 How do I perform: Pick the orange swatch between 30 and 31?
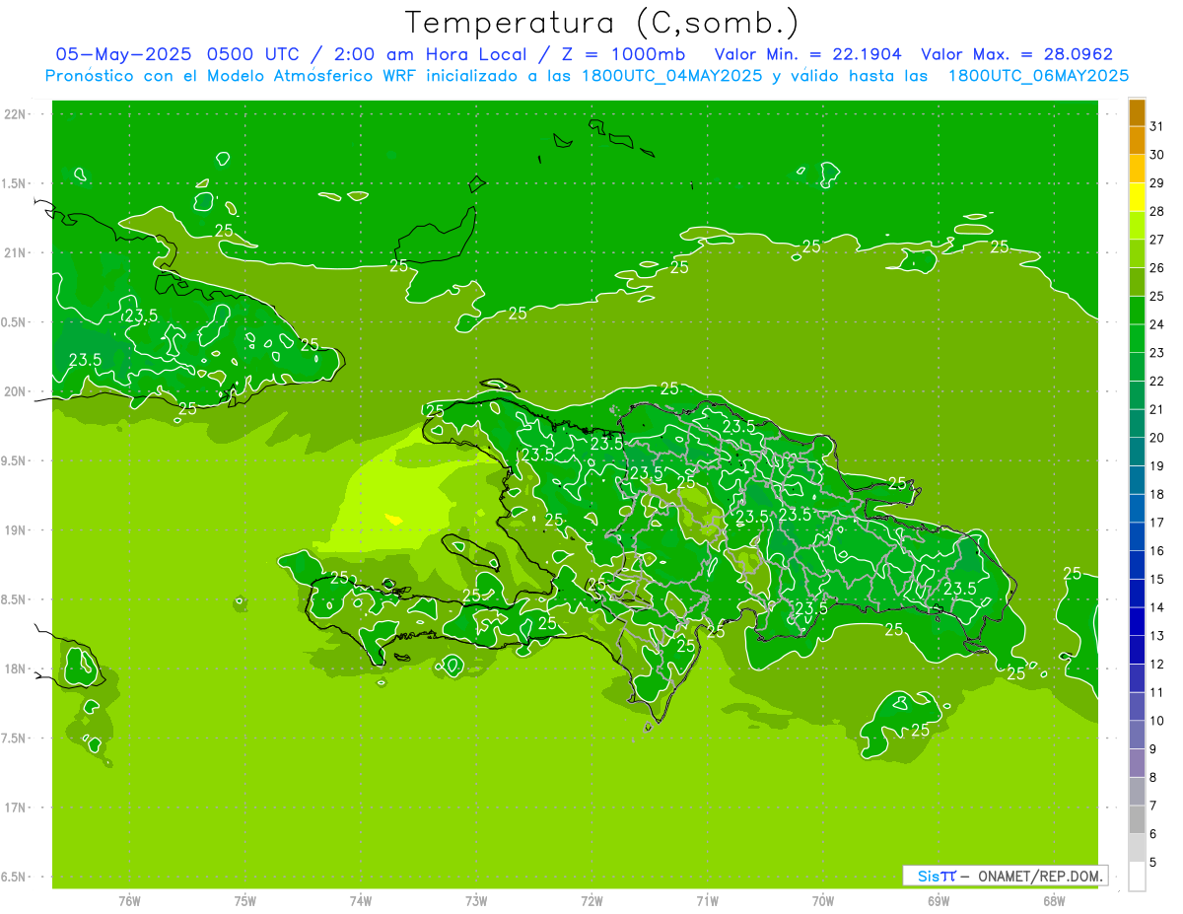click(x=1137, y=140)
